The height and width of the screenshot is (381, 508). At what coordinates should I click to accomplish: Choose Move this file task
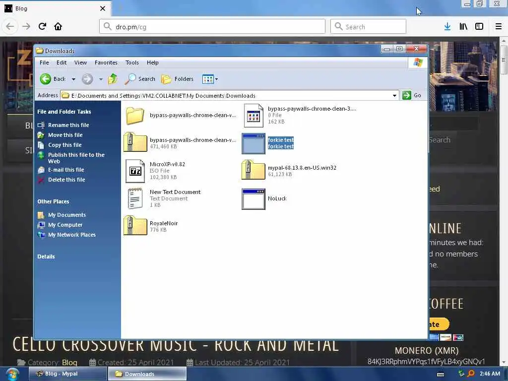65,135
